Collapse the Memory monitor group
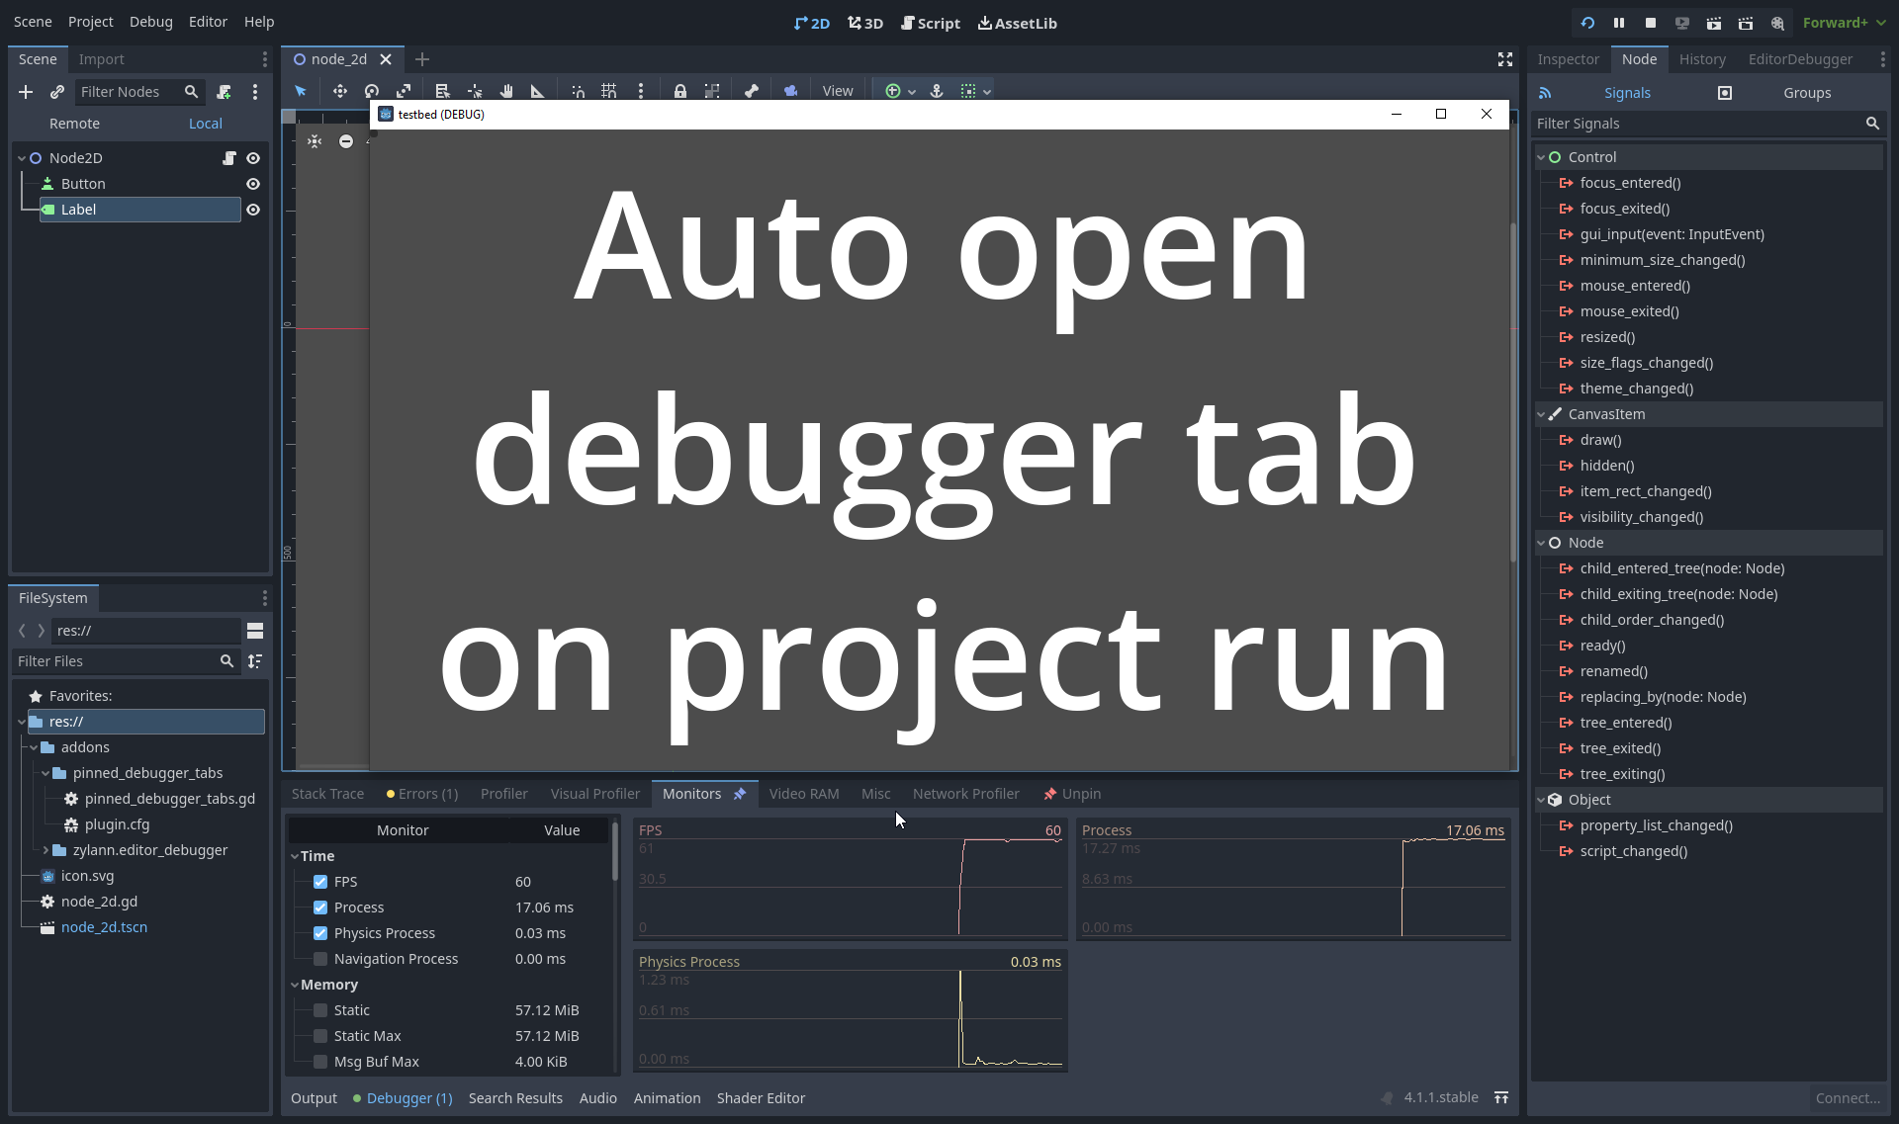 coord(295,985)
